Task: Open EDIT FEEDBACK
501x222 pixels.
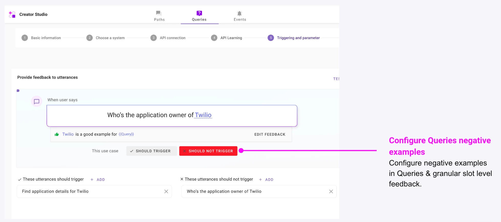Action: [270, 135]
